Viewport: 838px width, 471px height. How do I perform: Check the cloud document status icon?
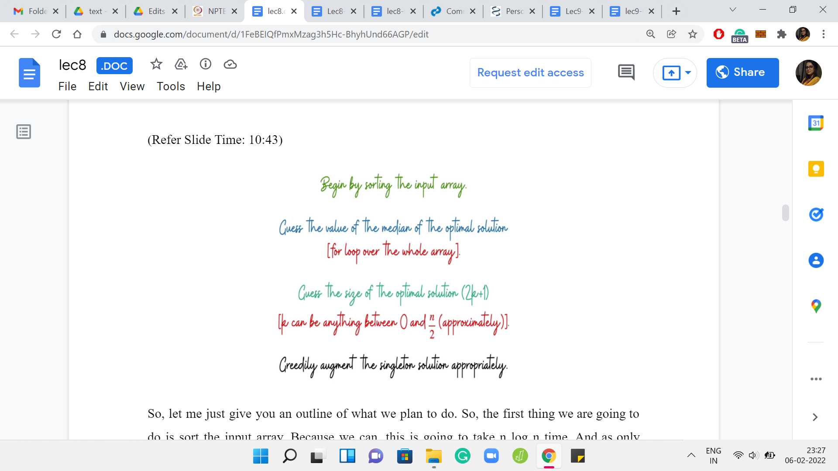[230, 65]
